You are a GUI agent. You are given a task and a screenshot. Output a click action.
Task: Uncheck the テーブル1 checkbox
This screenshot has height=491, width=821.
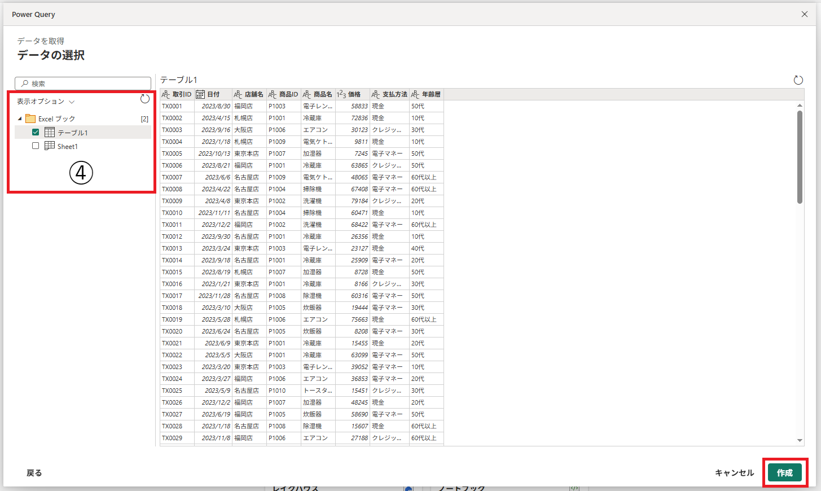(36, 133)
